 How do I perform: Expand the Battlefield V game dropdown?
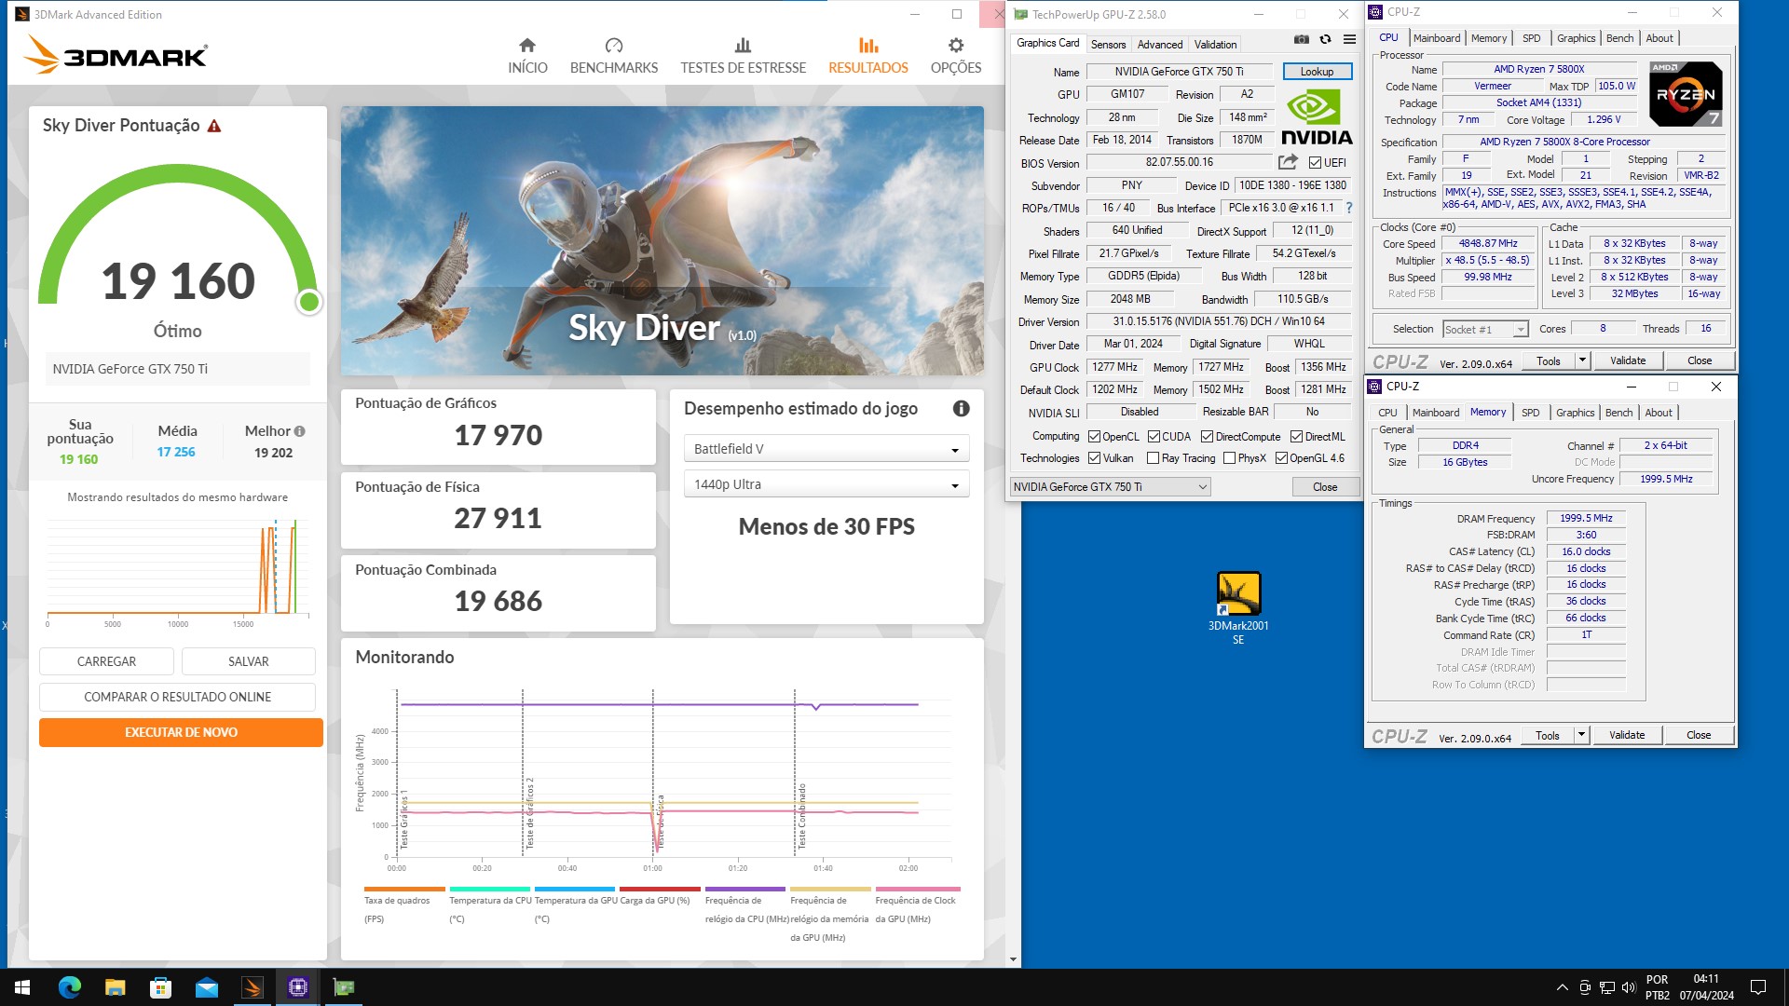(826, 449)
